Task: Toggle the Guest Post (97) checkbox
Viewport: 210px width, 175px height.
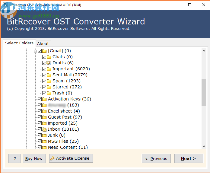Action: 40,117
